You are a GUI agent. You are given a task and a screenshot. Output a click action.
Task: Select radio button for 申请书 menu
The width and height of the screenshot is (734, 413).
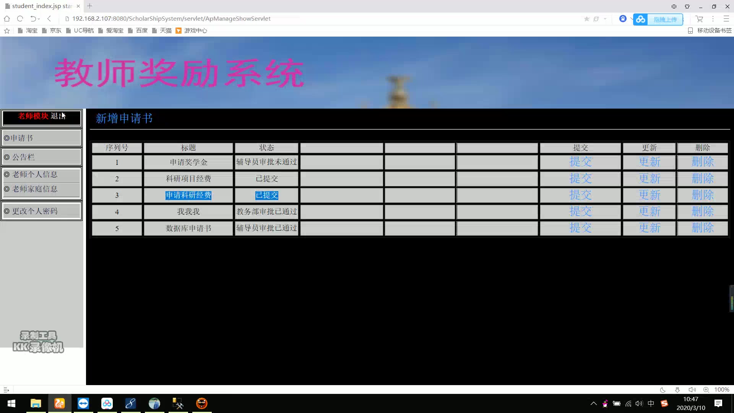click(7, 137)
